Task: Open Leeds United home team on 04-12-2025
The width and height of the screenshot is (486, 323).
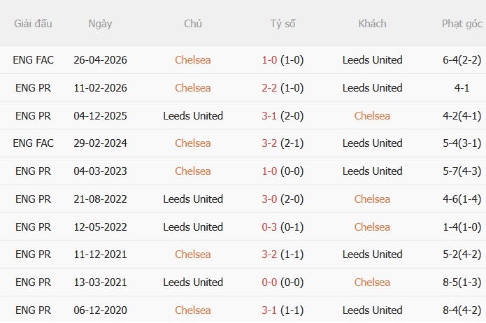Action: point(193,116)
